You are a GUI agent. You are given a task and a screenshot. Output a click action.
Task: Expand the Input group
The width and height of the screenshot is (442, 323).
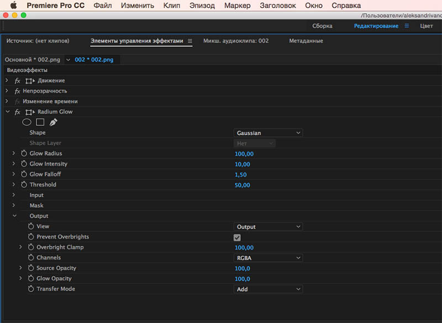pyautogui.click(x=13, y=195)
